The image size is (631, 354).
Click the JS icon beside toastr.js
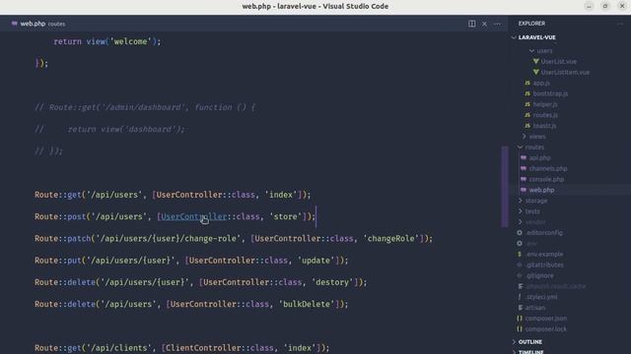click(x=527, y=126)
